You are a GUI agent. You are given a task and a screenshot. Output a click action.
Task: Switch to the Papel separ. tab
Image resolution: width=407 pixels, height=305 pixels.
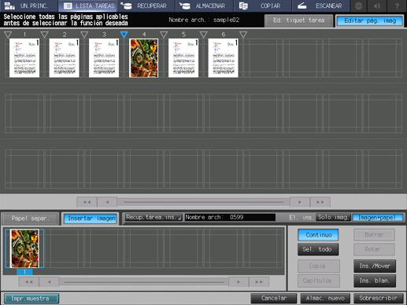pyautogui.click(x=30, y=219)
